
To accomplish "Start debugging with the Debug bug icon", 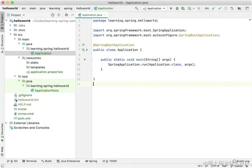I will pyautogui.click(x=177, y=8).
